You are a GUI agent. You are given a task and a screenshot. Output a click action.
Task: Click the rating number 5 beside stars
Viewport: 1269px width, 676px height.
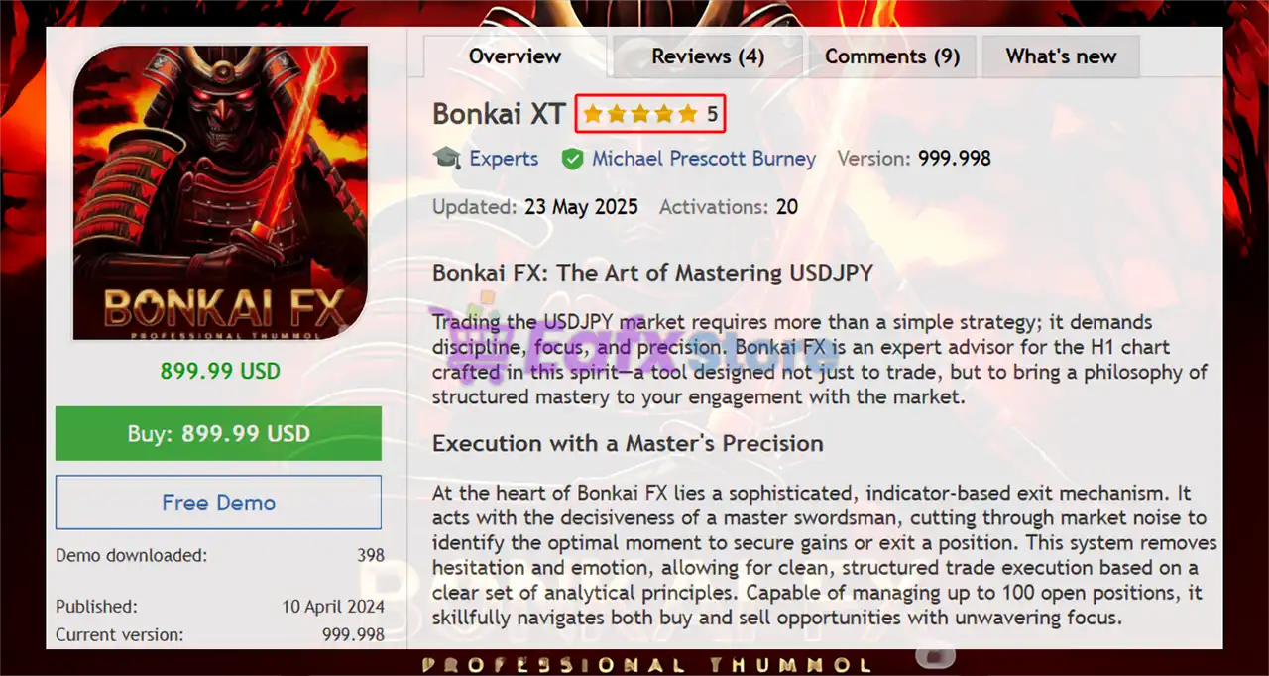point(712,114)
